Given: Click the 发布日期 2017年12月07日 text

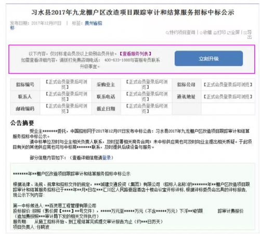Looking at the screenshot, I should point(36,23).
